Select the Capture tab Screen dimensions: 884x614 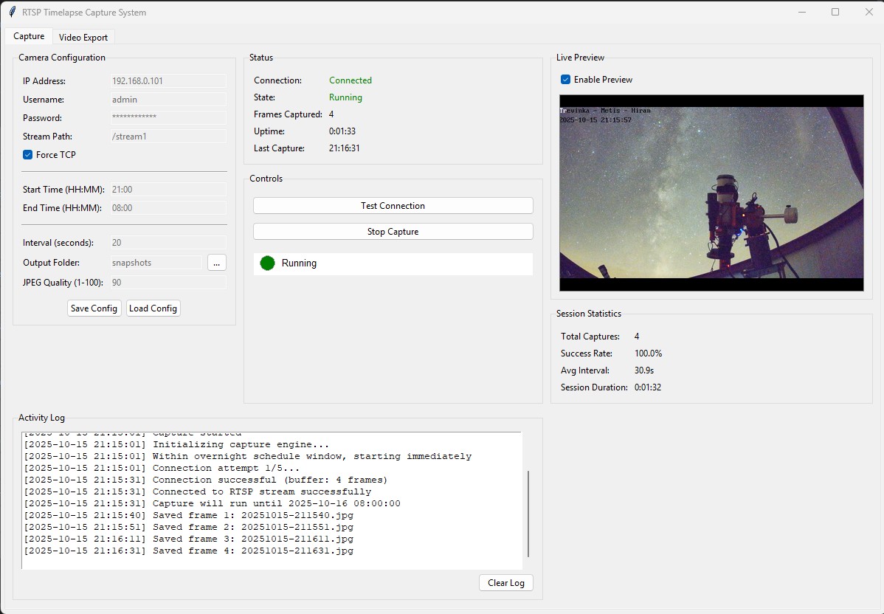point(28,35)
